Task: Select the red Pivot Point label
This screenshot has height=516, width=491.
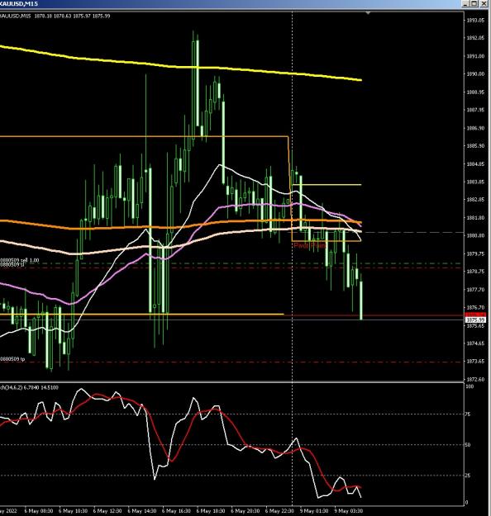Action: coord(310,246)
